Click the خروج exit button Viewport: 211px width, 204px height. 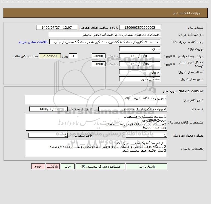(38, 166)
